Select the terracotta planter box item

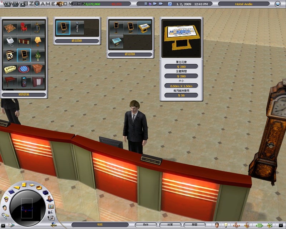pos(38,69)
